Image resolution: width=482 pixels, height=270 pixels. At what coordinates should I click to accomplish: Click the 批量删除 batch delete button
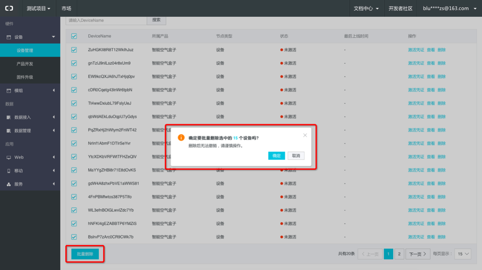click(85, 254)
